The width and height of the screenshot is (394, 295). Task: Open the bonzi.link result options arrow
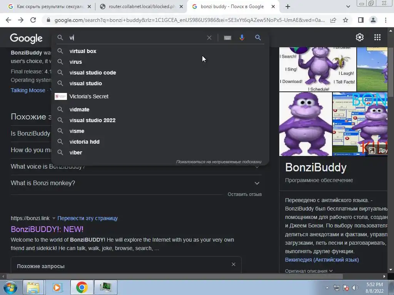53,219
